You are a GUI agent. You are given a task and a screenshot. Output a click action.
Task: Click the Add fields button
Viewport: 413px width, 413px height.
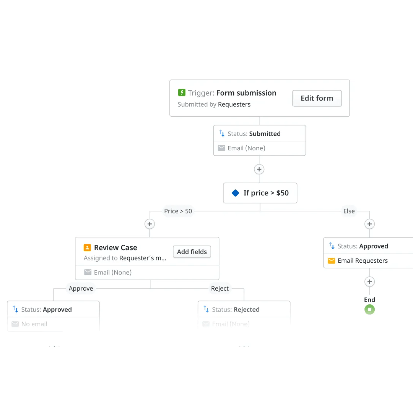192,252
